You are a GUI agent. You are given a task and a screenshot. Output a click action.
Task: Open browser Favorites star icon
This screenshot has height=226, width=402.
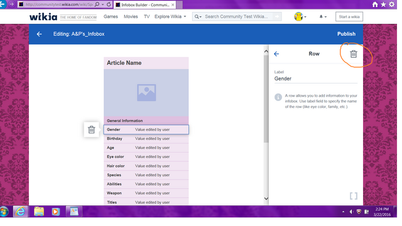(384, 4)
